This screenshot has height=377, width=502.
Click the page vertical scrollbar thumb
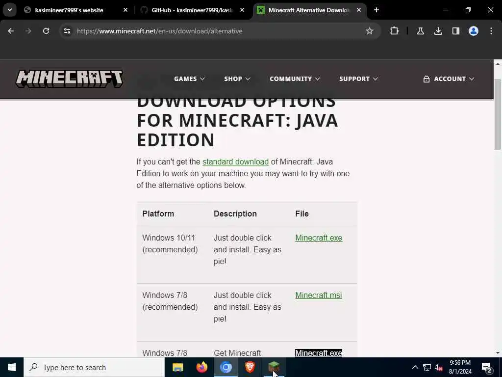tap(498, 114)
